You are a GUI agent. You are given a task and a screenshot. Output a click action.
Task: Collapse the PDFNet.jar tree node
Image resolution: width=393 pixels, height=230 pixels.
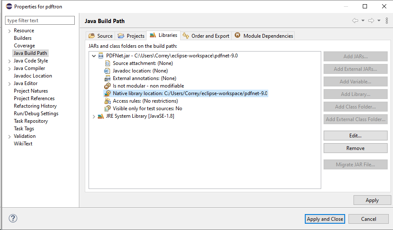[x=93, y=56]
